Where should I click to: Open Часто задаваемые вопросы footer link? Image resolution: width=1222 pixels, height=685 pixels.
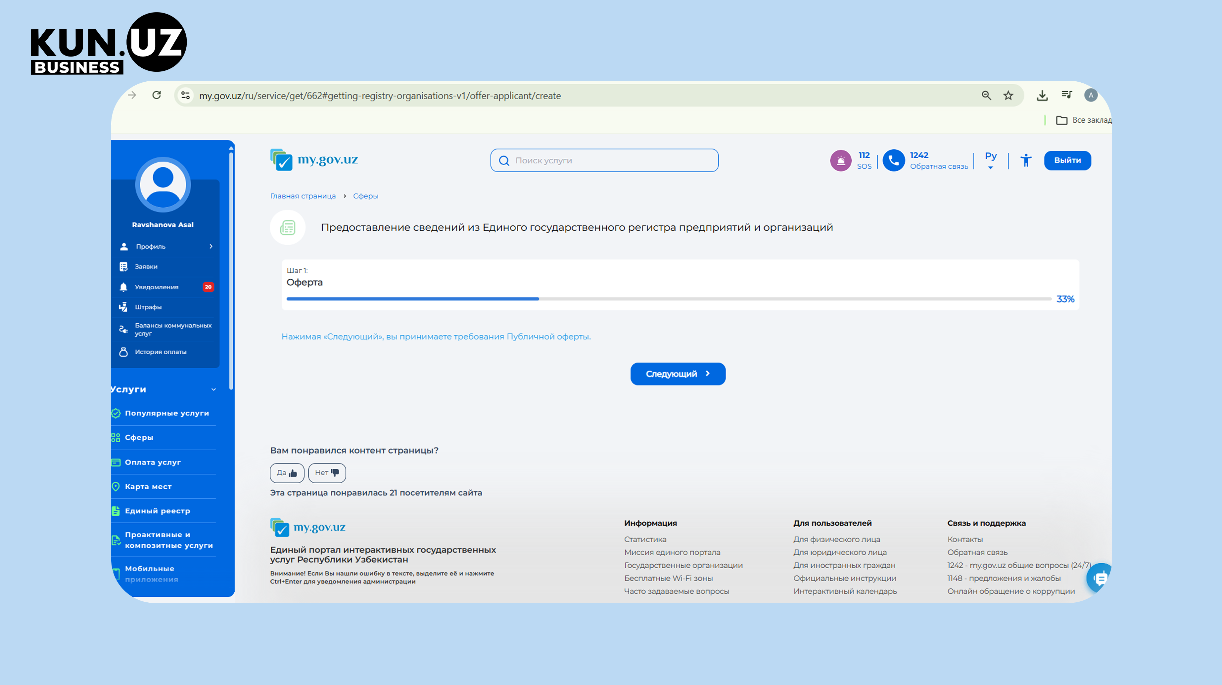point(677,591)
